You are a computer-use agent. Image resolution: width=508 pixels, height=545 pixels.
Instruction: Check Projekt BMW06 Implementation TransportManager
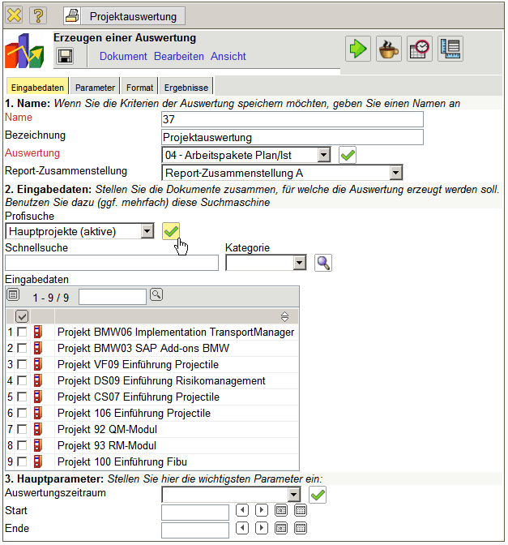point(22,332)
